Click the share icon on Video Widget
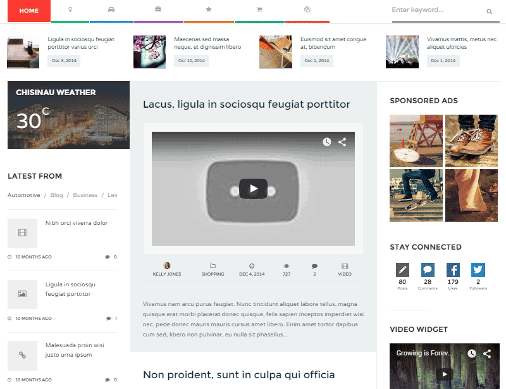Image resolution: width=506 pixels, height=389 pixels. [487, 354]
